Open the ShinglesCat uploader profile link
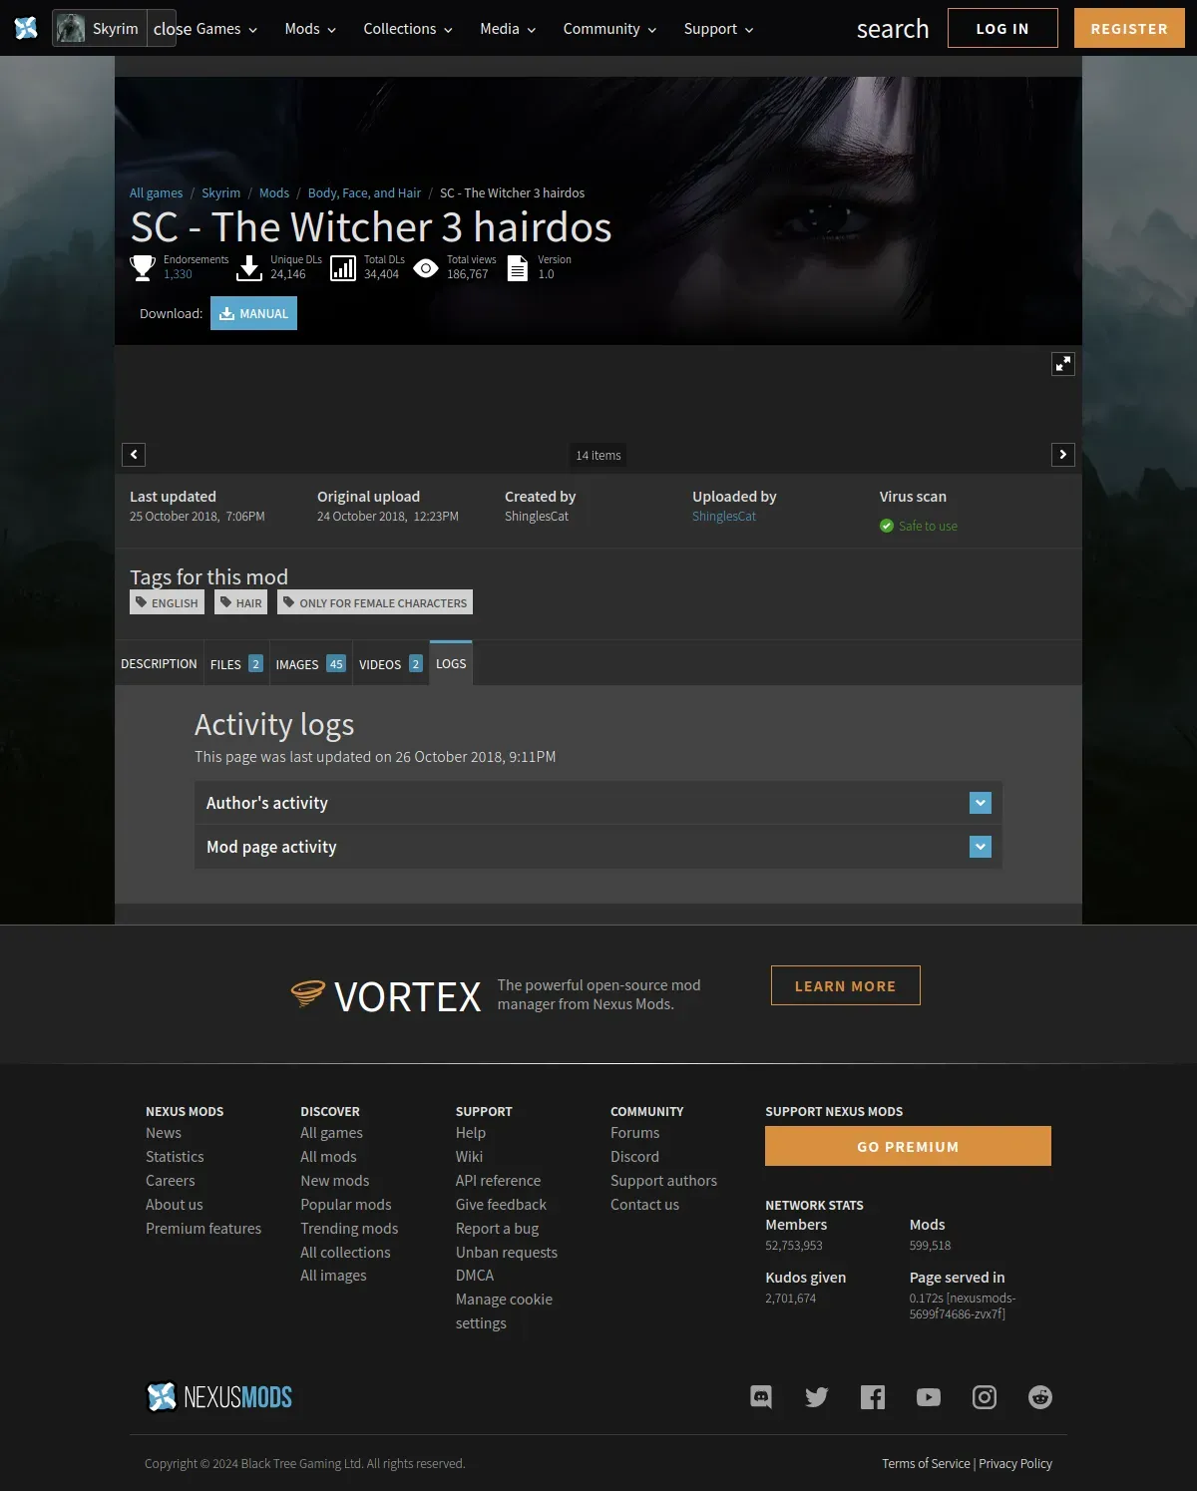Screen dimensions: 1197x1491 pos(724,516)
